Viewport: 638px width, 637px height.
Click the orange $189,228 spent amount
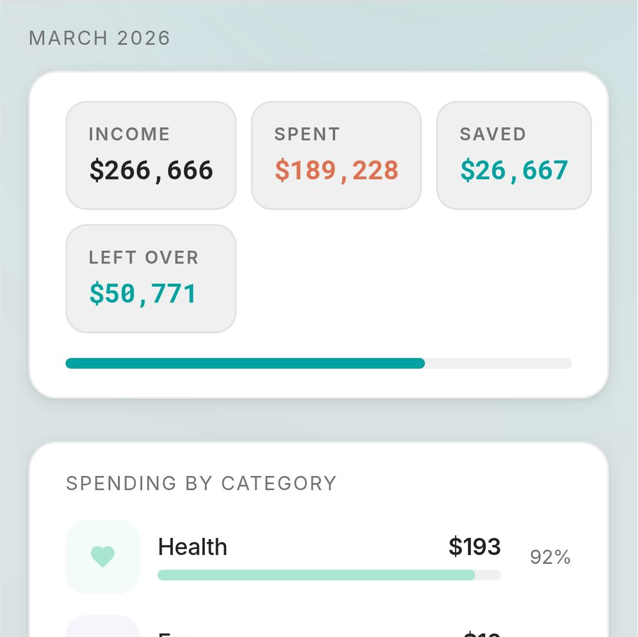click(x=336, y=170)
